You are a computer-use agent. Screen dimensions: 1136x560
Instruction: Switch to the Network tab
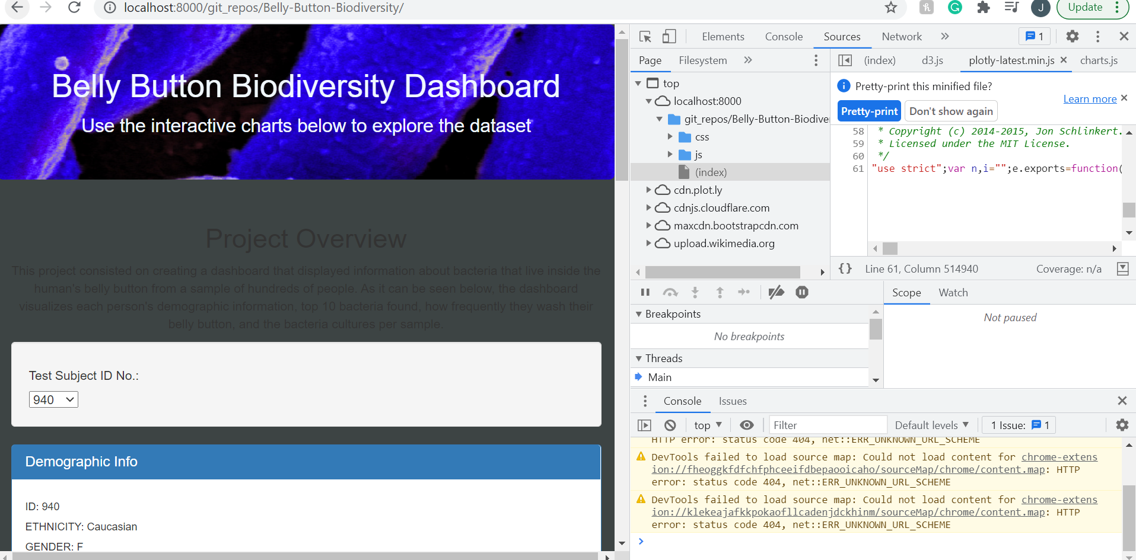pos(900,36)
